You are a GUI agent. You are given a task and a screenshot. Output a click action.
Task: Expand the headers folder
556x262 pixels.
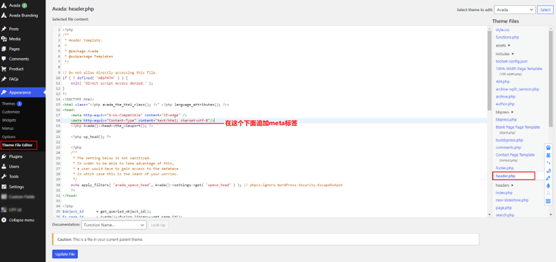(x=505, y=185)
